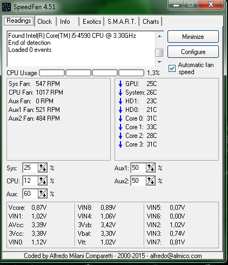
Task: Click the title bar minimize window button
Action: click(x=176, y=5)
